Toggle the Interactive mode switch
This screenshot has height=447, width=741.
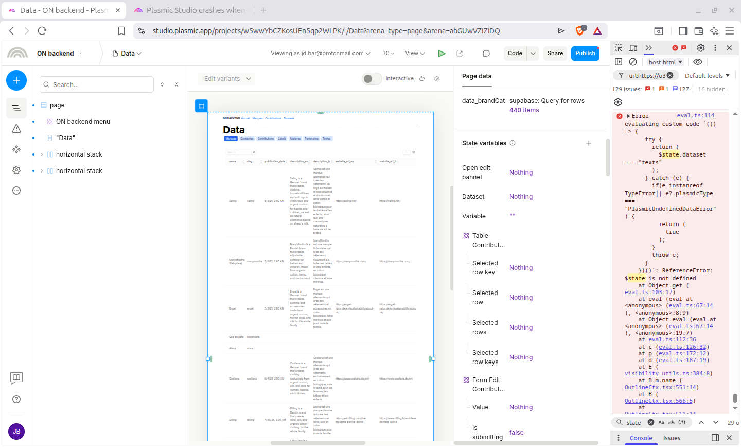tap(372, 79)
